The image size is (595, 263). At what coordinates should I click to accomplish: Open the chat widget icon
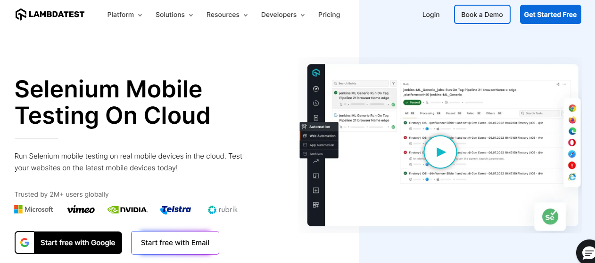[588, 253]
